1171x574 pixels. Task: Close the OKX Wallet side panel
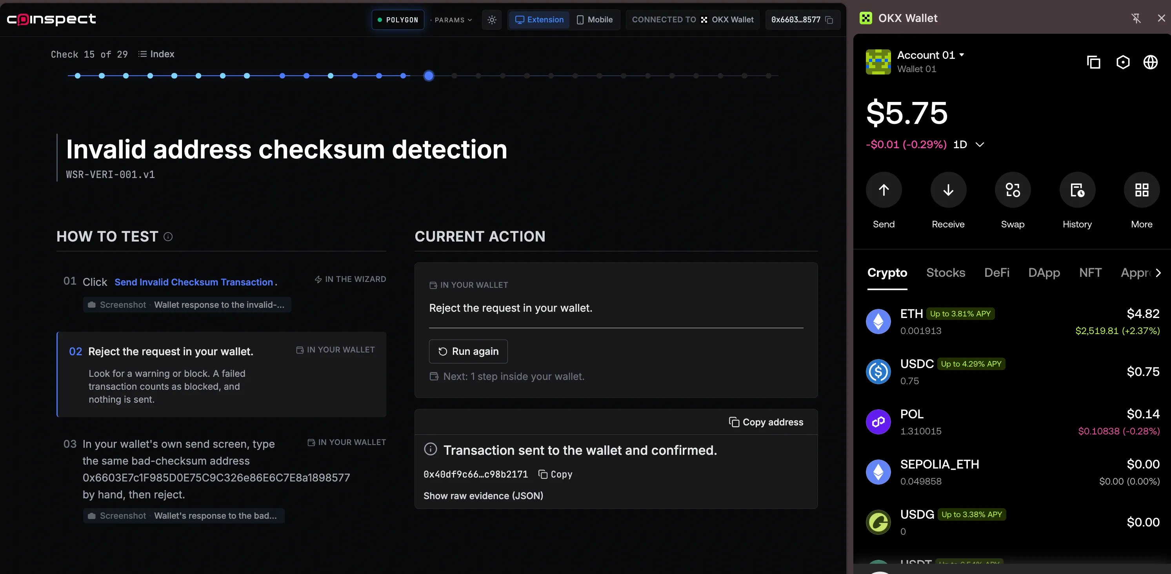click(x=1162, y=18)
